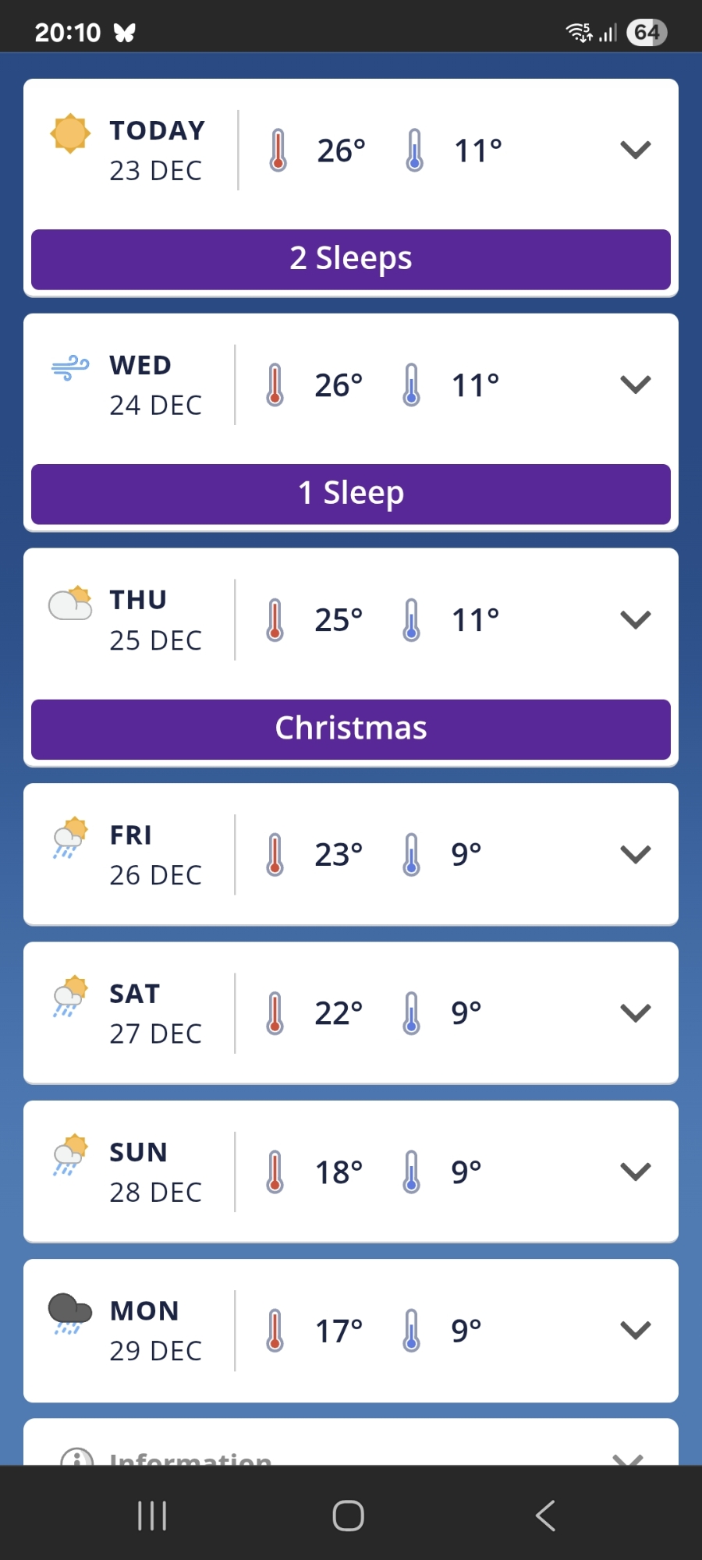Screen dimensions: 702x1560
Task: Open Android recent apps button
Action: point(152,1516)
